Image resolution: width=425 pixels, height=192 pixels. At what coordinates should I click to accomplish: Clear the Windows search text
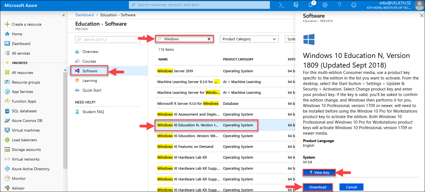click(x=209, y=39)
